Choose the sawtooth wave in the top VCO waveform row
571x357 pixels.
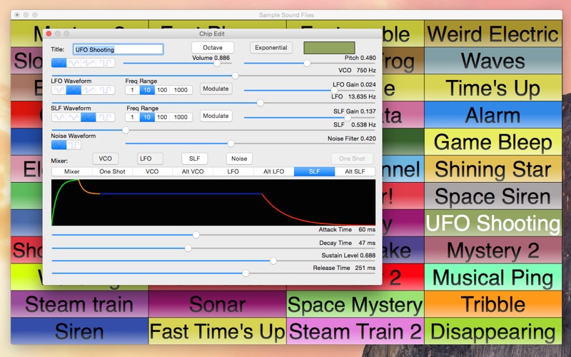pyautogui.click(x=89, y=63)
